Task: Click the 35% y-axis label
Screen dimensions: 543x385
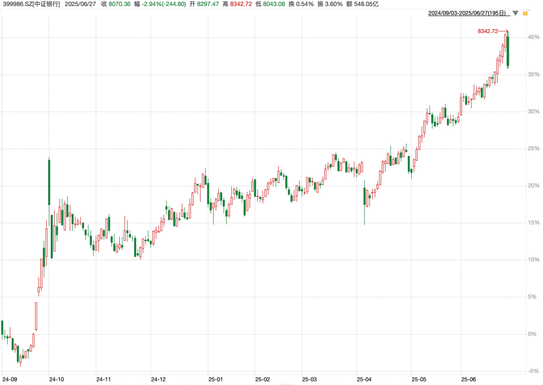Action: (x=533, y=74)
